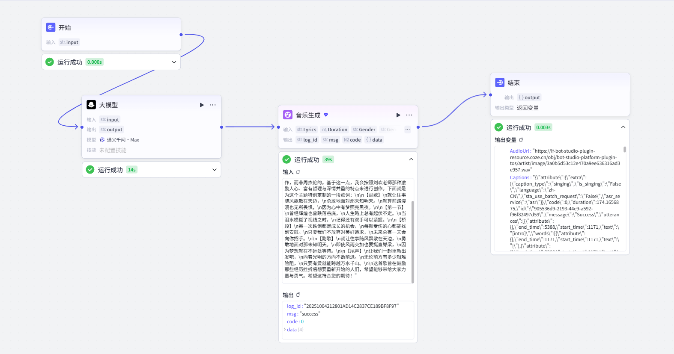This screenshot has width=674, height=354.
Task: Click the Duration input parameter tag
Action: click(x=334, y=130)
